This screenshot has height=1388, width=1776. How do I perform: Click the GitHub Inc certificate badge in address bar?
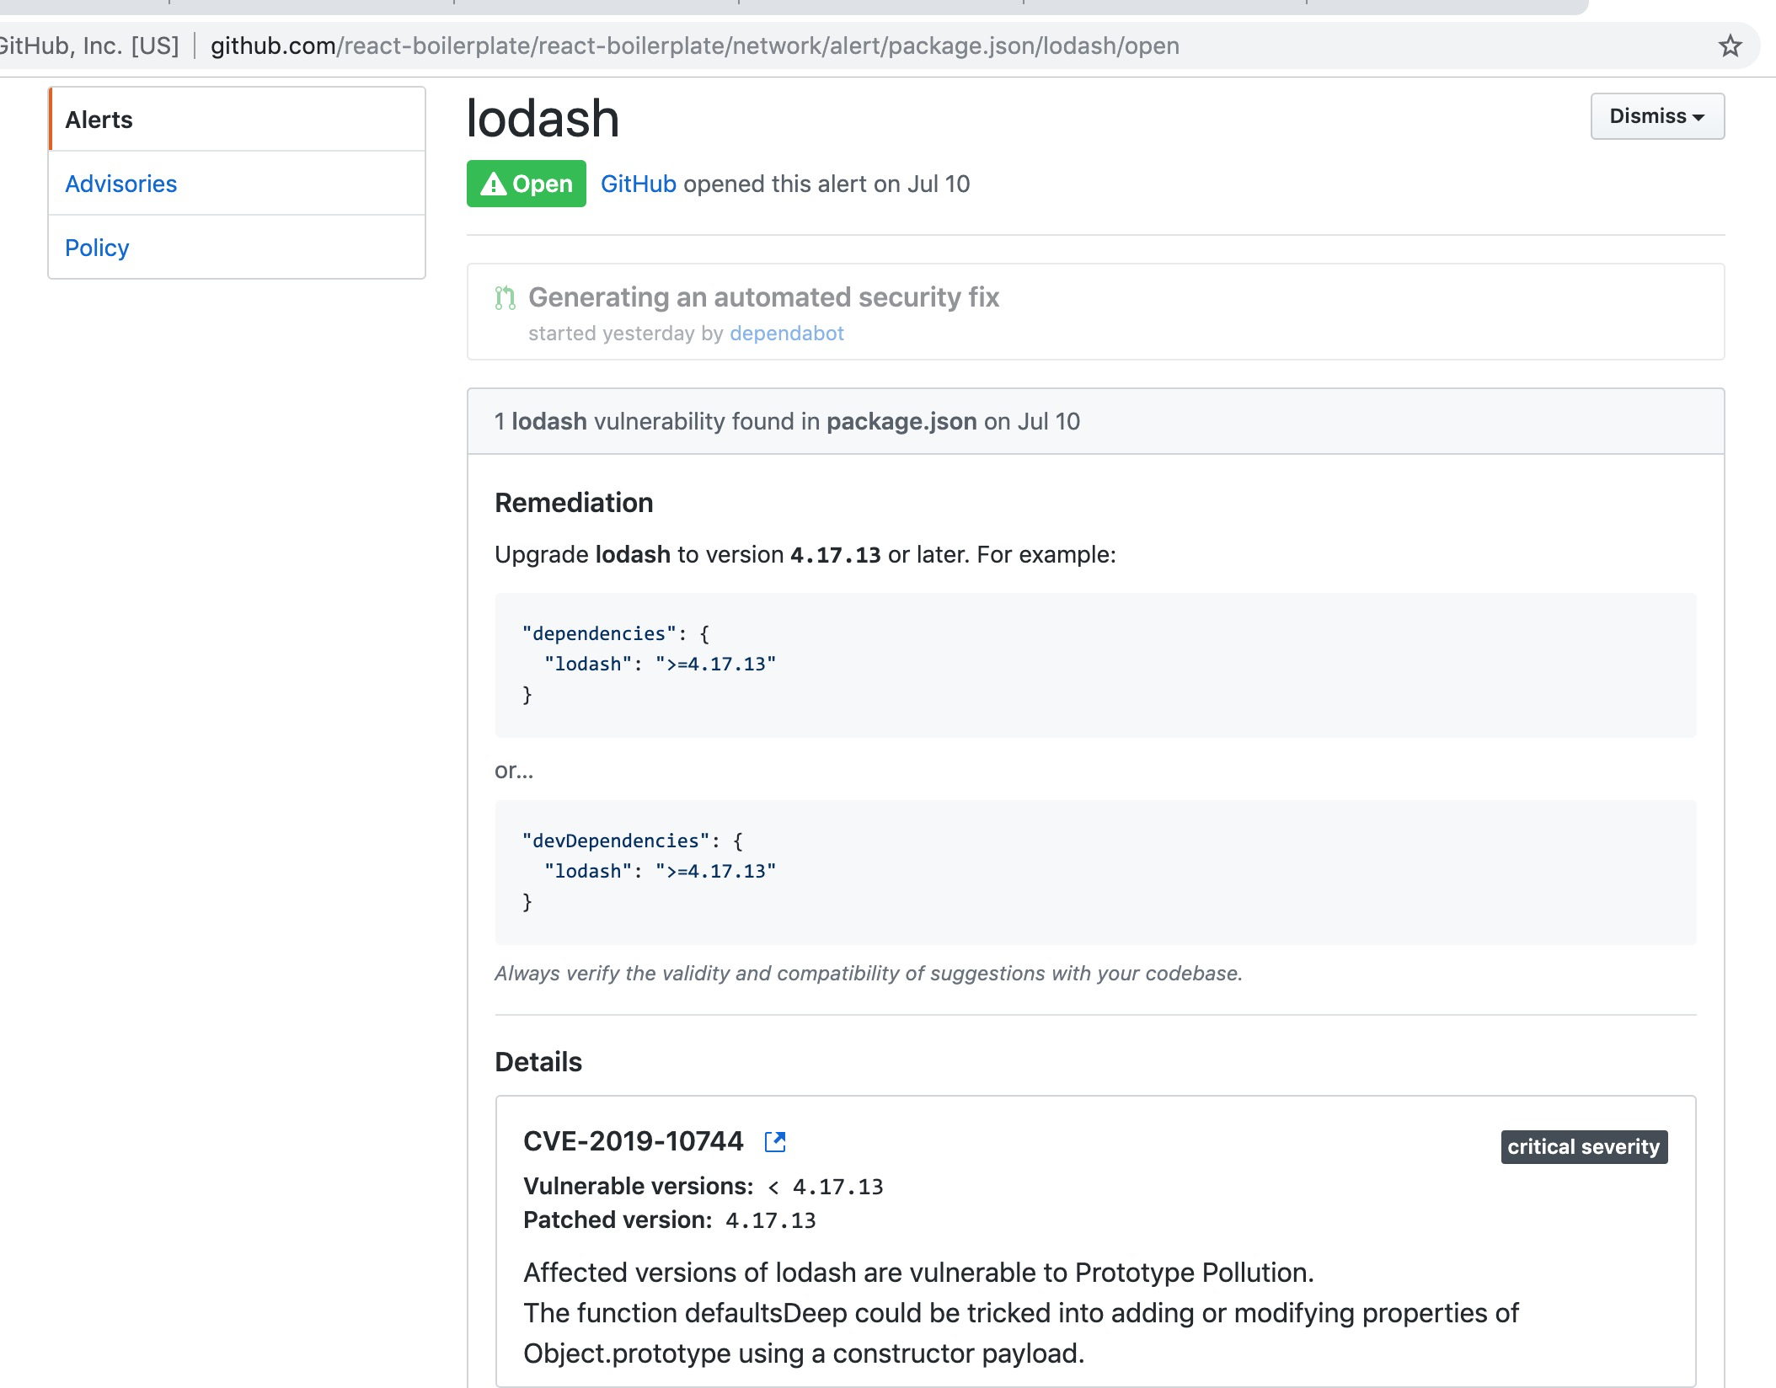[x=88, y=45]
